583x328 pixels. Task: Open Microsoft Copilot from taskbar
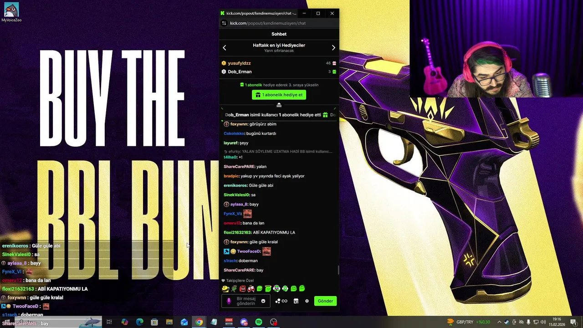point(124,322)
